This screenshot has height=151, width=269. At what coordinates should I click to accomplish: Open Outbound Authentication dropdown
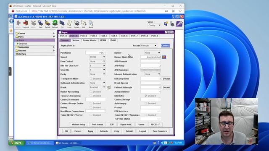[x=97, y=83]
